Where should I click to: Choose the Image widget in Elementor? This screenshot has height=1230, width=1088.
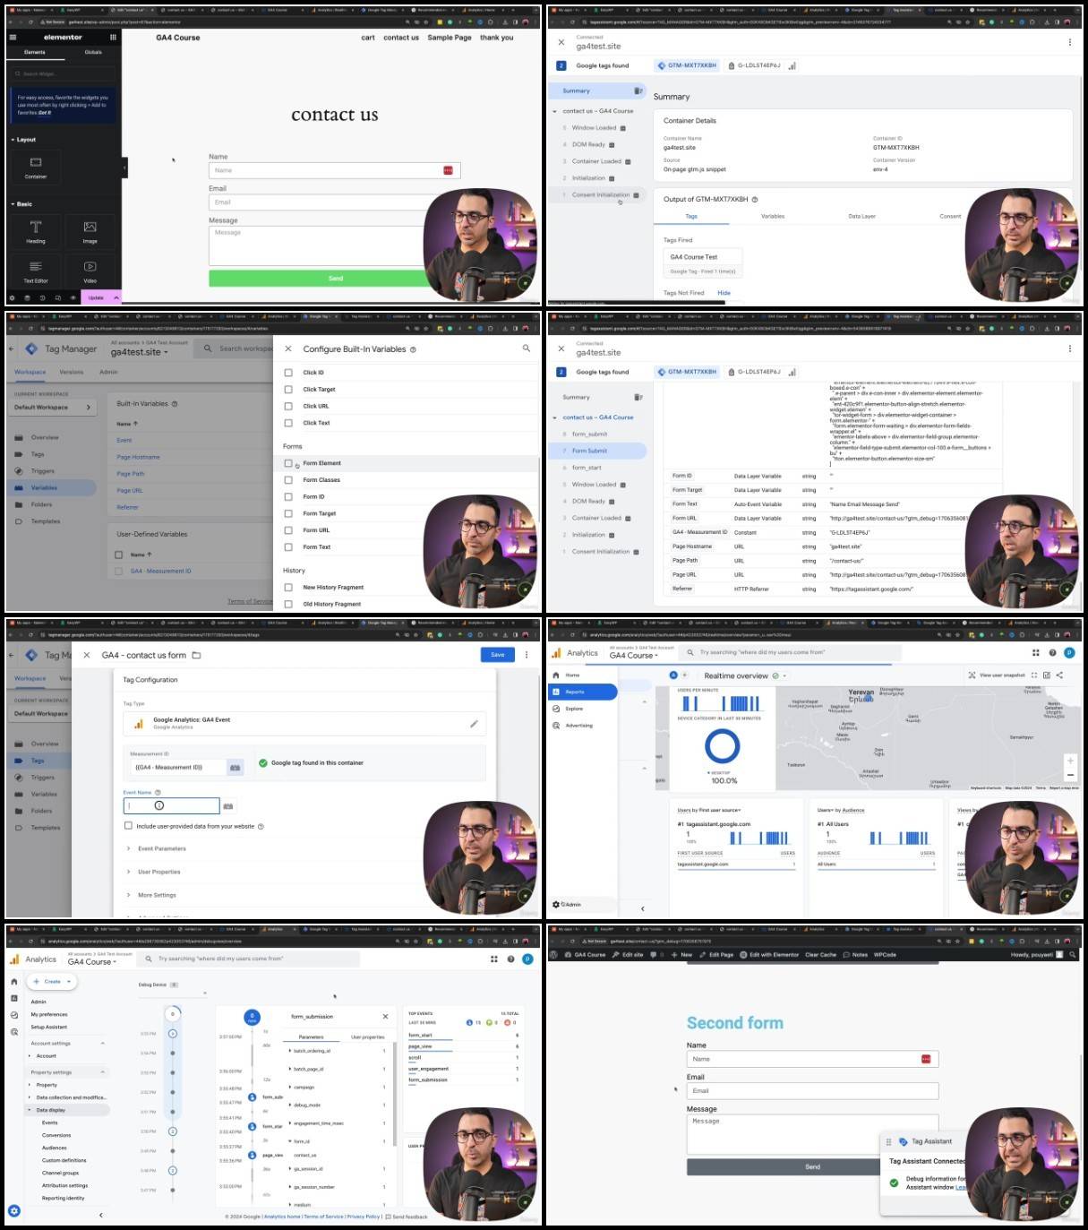click(x=90, y=231)
